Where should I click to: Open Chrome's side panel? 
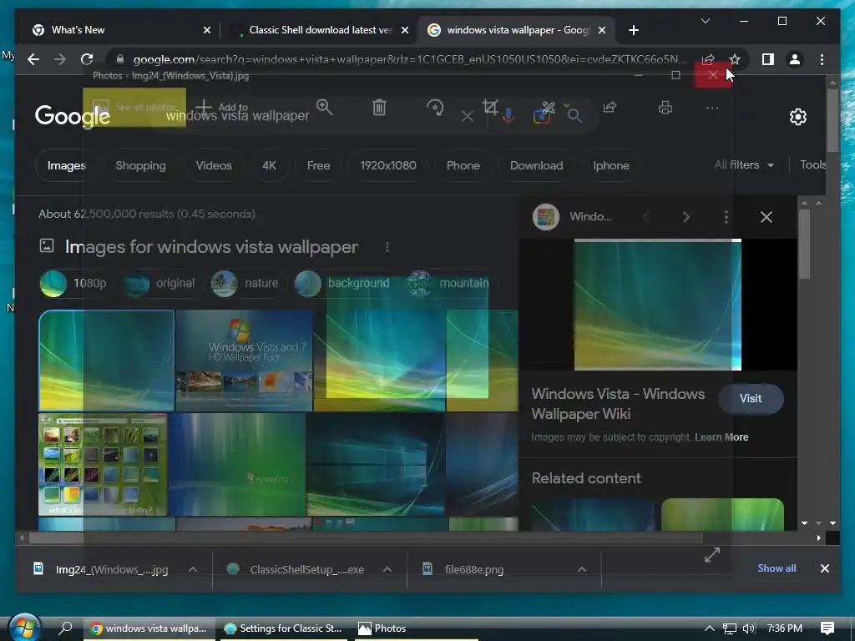point(768,59)
